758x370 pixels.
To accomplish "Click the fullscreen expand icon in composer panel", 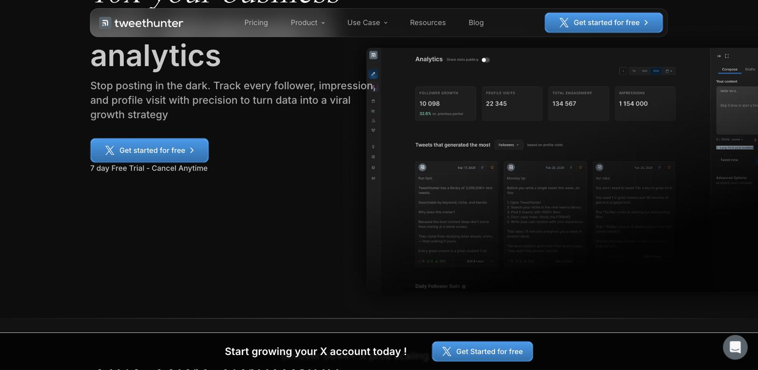I will point(727,56).
